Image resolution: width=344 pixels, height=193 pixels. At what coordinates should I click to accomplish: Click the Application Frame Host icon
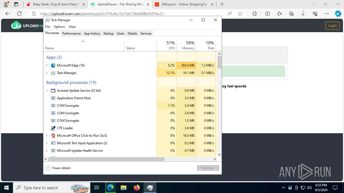click(x=53, y=98)
